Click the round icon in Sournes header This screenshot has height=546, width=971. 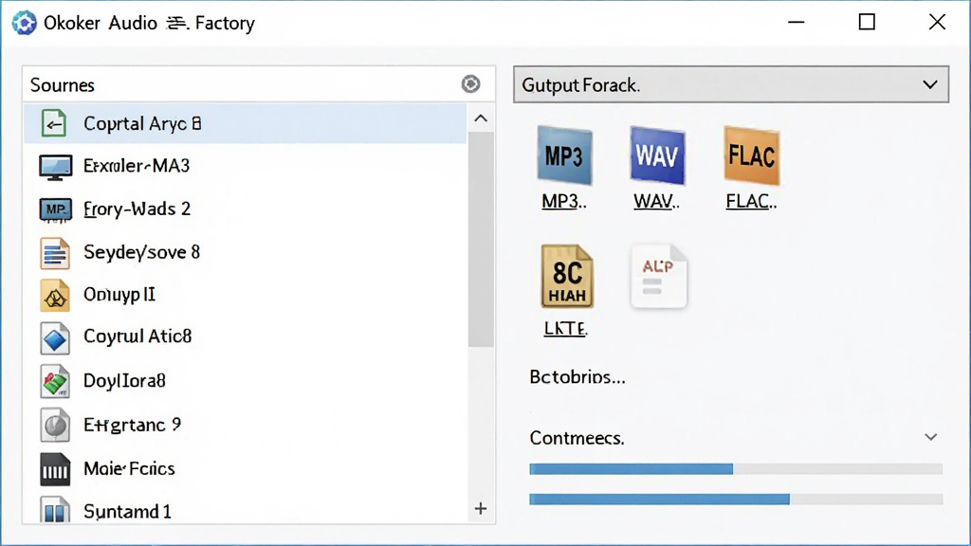[470, 83]
